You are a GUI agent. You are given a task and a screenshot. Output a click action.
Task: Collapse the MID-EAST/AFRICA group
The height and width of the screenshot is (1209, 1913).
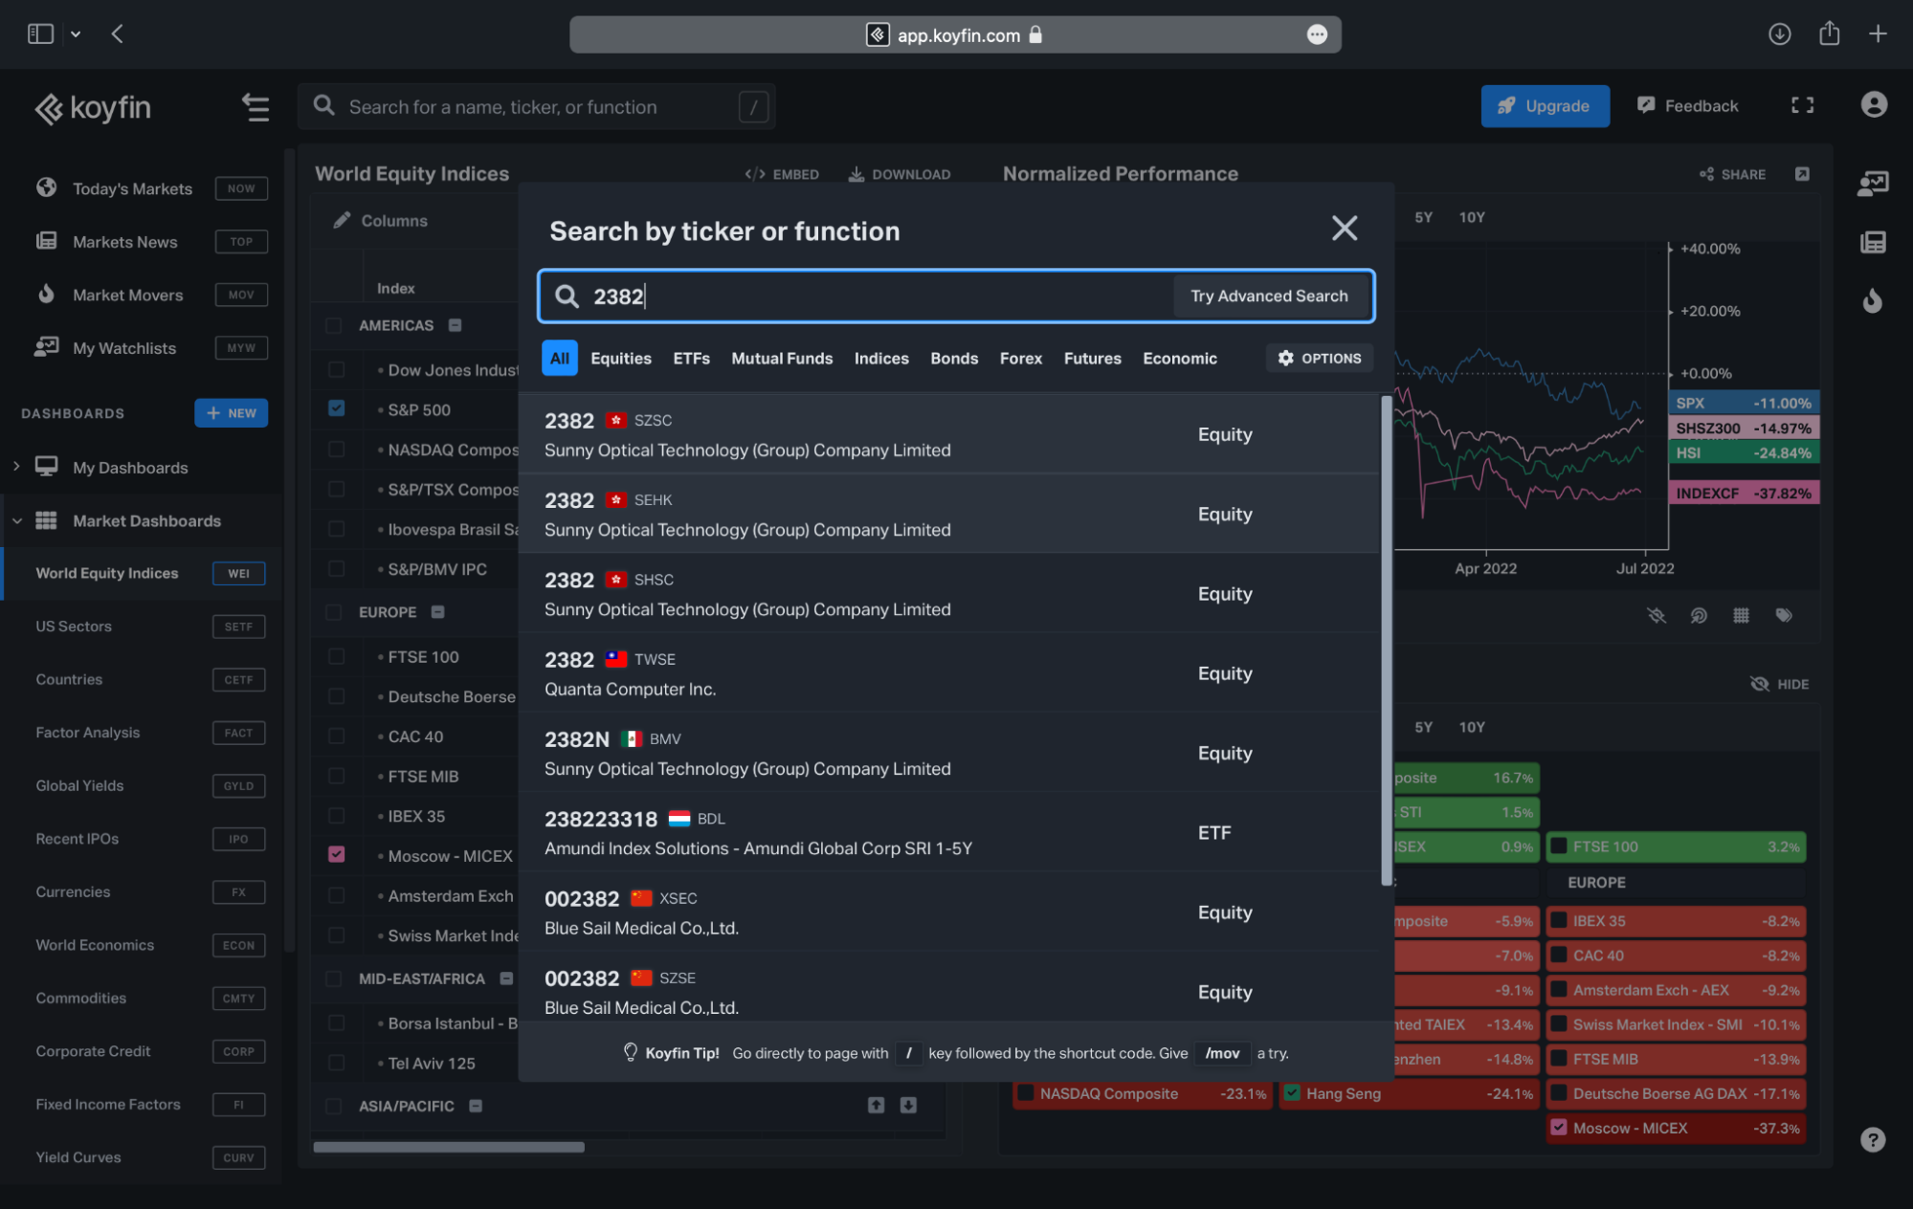pyautogui.click(x=506, y=978)
